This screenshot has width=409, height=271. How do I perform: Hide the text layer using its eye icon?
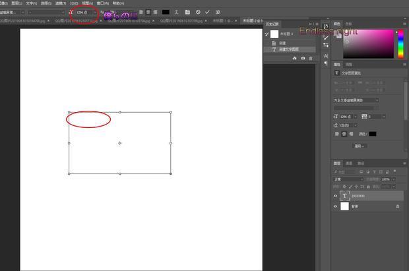pyautogui.click(x=336, y=196)
